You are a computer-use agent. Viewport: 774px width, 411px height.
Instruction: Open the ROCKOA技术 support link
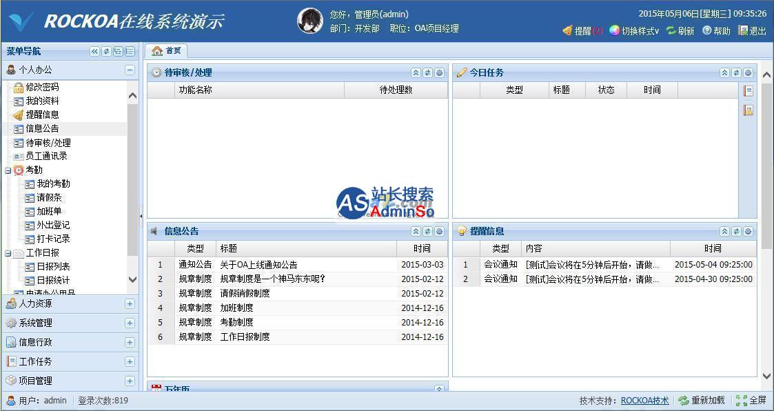644,401
